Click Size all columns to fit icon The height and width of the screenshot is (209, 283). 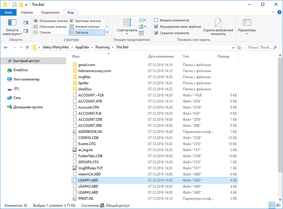coord(141,33)
